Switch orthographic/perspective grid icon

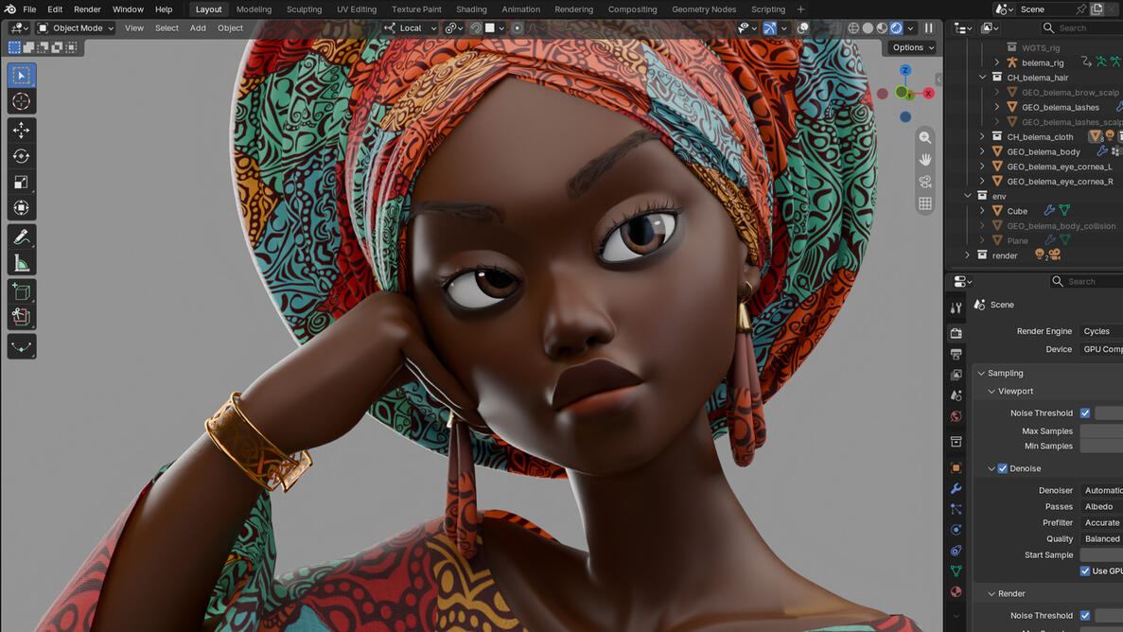click(925, 203)
